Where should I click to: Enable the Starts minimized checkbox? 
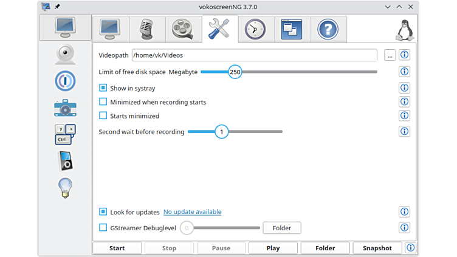click(103, 115)
